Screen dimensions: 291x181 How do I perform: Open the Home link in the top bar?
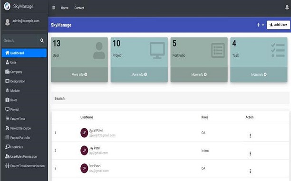coord(65,8)
